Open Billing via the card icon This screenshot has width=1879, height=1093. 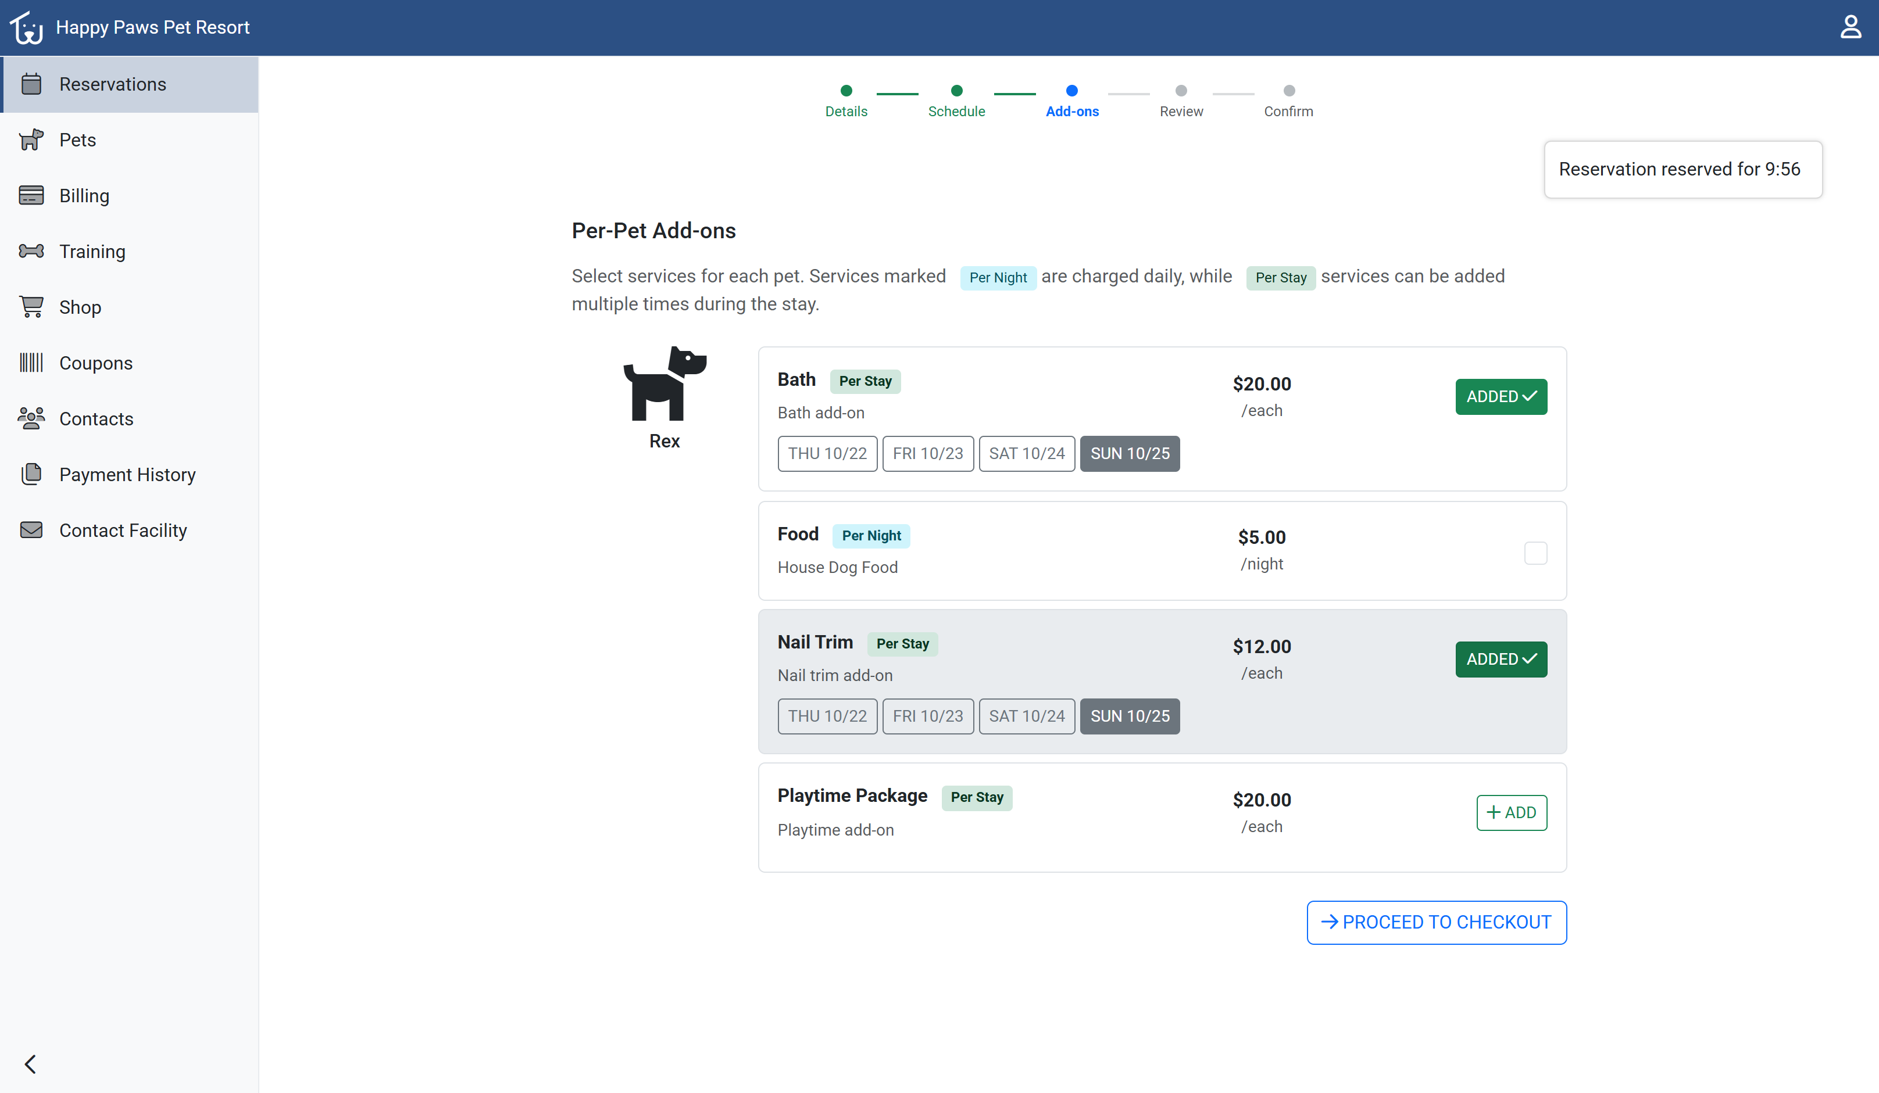pos(31,195)
